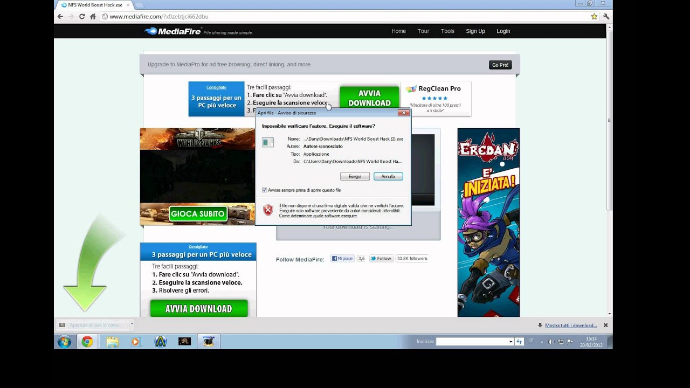Click the volume speaker tray icon
690x388 pixels.
551,342
